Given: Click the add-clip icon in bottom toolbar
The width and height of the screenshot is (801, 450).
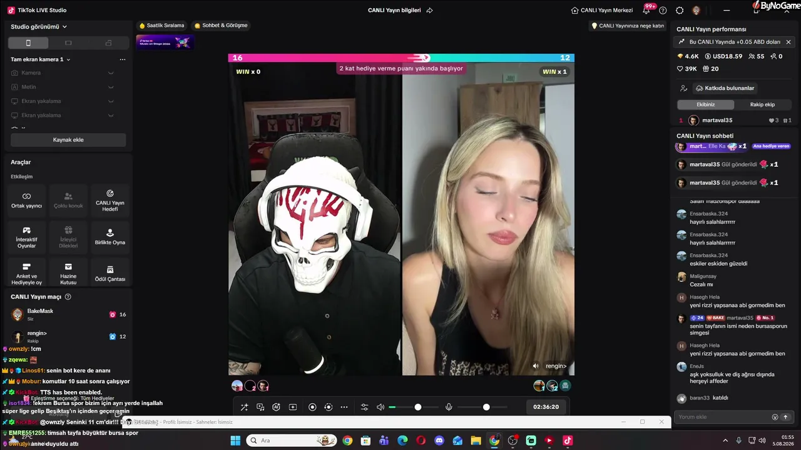Looking at the screenshot, I should [x=293, y=407].
